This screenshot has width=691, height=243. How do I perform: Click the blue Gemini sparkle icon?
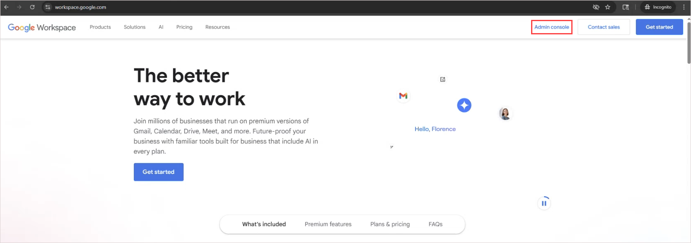[464, 105]
